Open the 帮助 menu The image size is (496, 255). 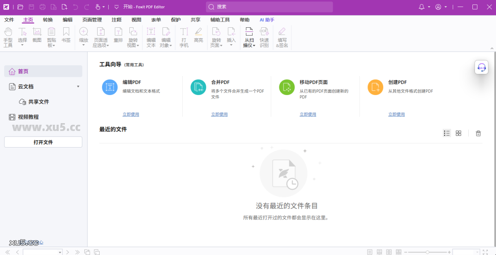246,19
